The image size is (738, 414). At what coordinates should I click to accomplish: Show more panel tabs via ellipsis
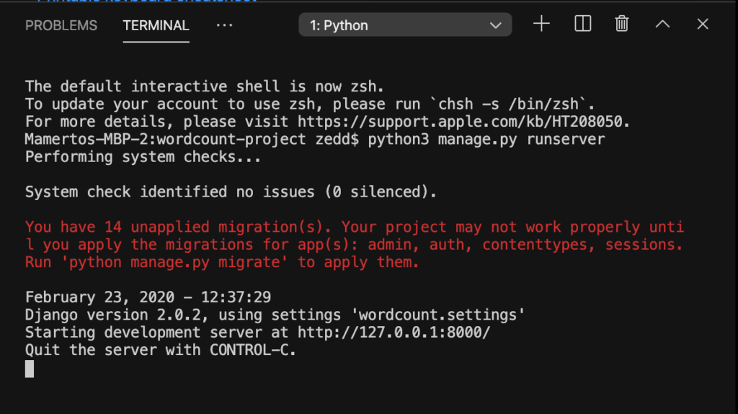pyautogui.click(x=225, y=25)
